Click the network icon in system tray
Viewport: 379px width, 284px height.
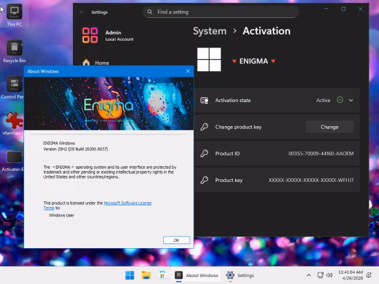[320, 275]
